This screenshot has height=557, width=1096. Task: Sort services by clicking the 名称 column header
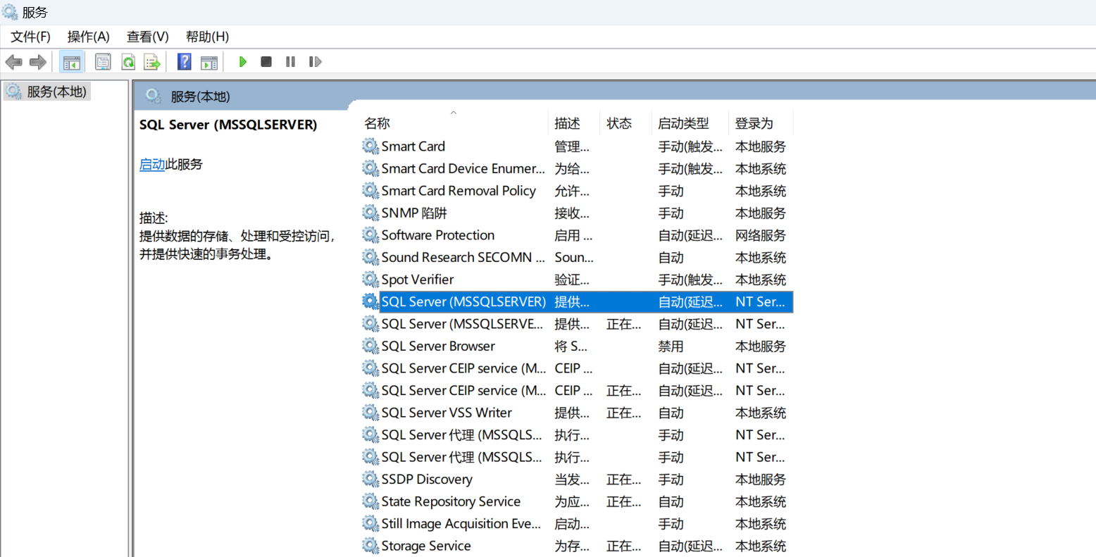(377, 123)
